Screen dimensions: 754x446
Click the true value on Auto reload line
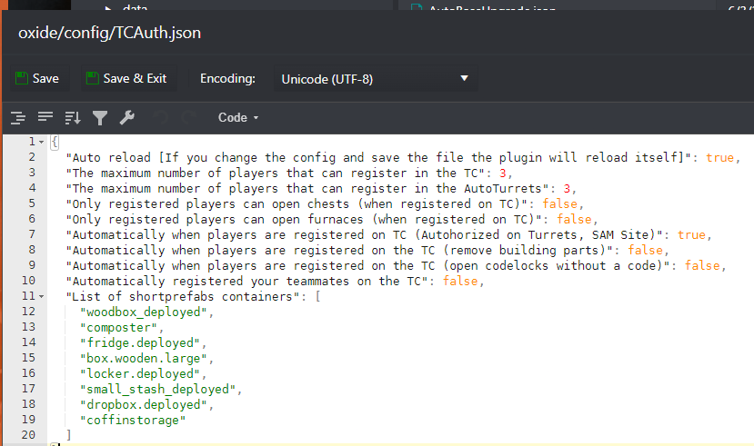(719, 157)
